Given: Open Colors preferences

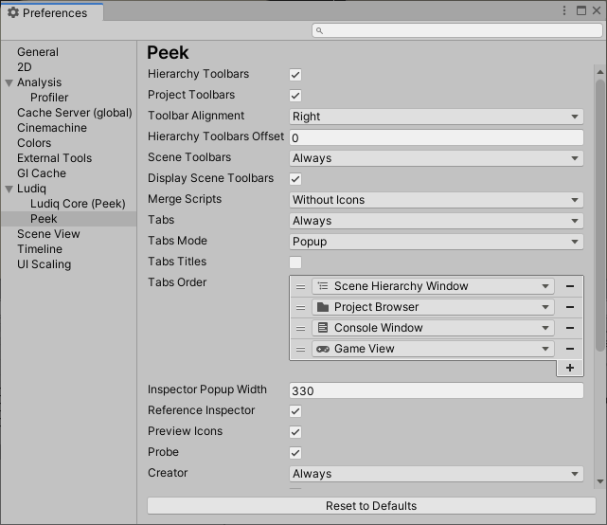Looking at the screenshot, I should [x=34, y=143].
